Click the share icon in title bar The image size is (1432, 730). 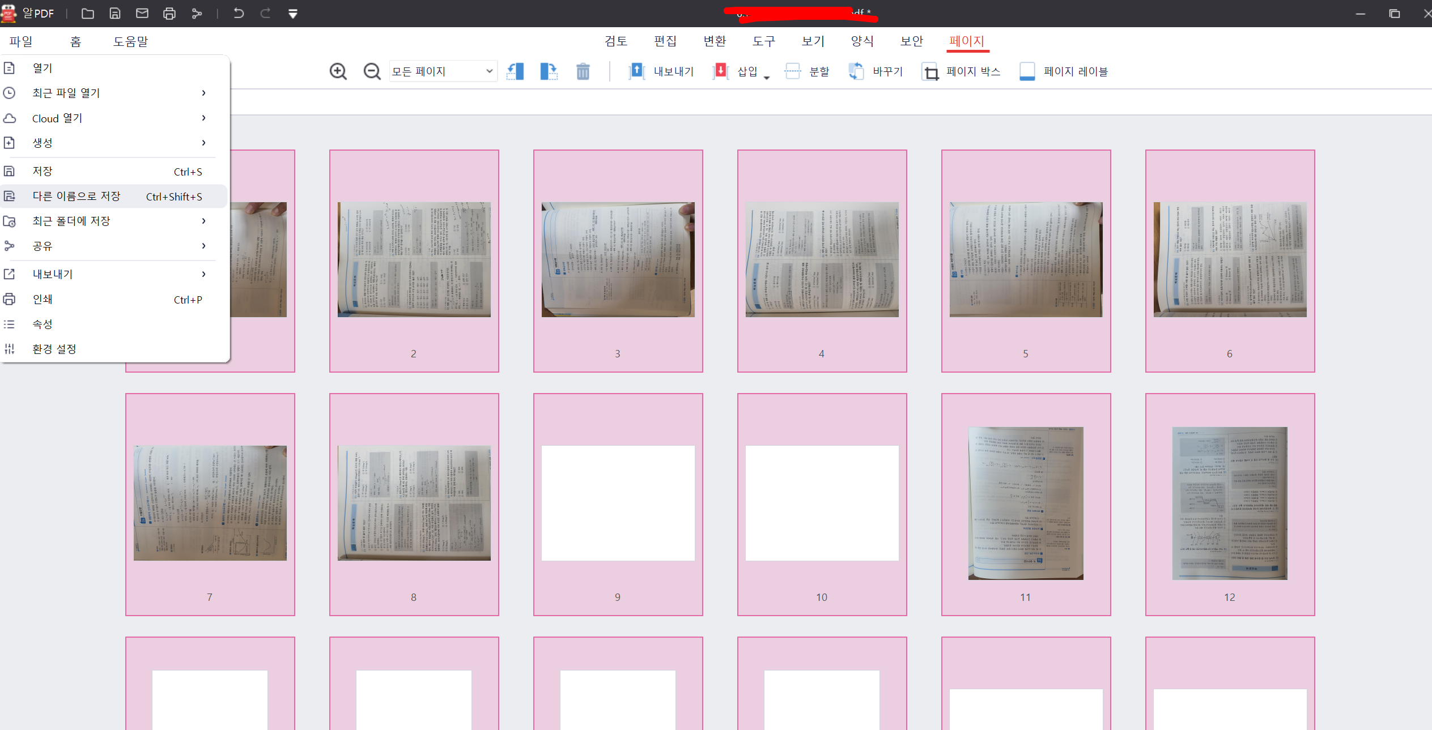[x=197, y=14]
